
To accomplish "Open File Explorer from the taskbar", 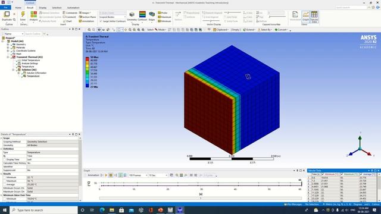I will pyautogui.click(x=112, y=210).
